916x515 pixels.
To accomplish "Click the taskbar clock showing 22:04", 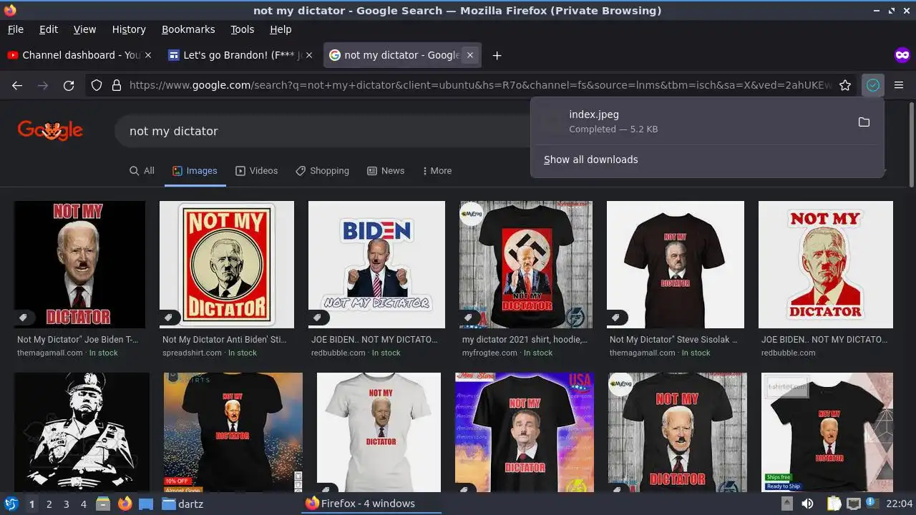I will pos(900,504).
